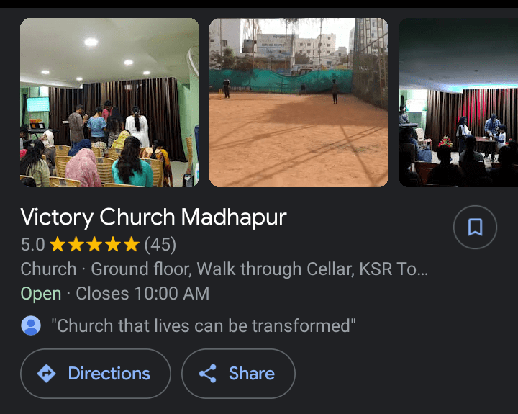Click the "Church" category label

[49, 269]
